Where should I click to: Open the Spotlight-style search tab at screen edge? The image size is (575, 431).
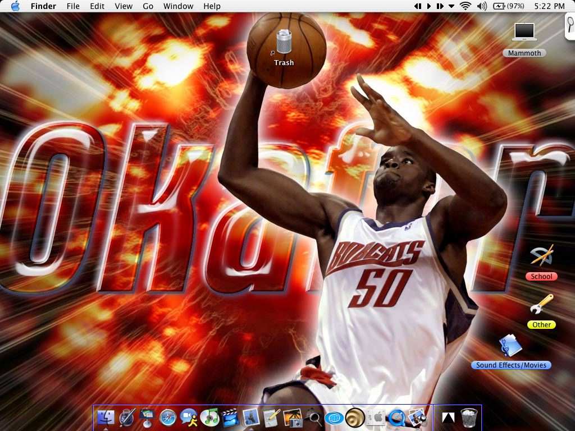pyautogui.click(x=571, y=25)
